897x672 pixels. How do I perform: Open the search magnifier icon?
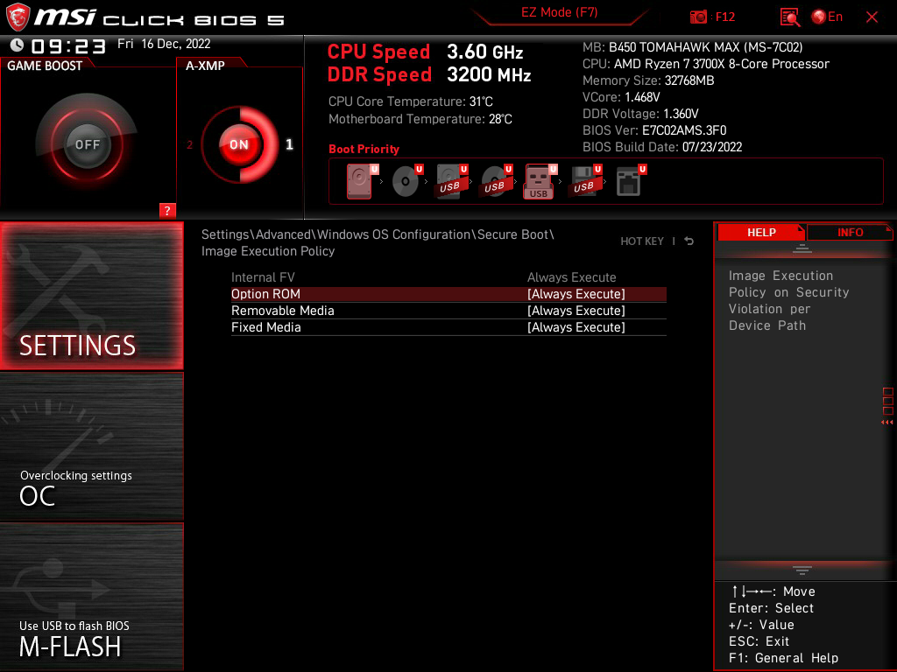tap(789, 17)
